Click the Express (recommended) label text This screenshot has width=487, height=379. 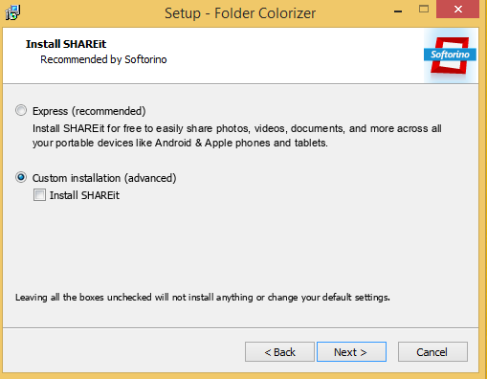(89, 111)
